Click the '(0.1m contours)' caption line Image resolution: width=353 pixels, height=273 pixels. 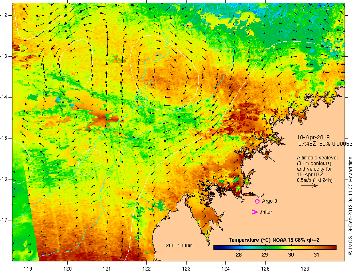(x=314, y=163)
